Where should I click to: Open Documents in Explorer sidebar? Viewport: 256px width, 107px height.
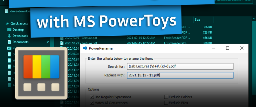click(20, 42)
